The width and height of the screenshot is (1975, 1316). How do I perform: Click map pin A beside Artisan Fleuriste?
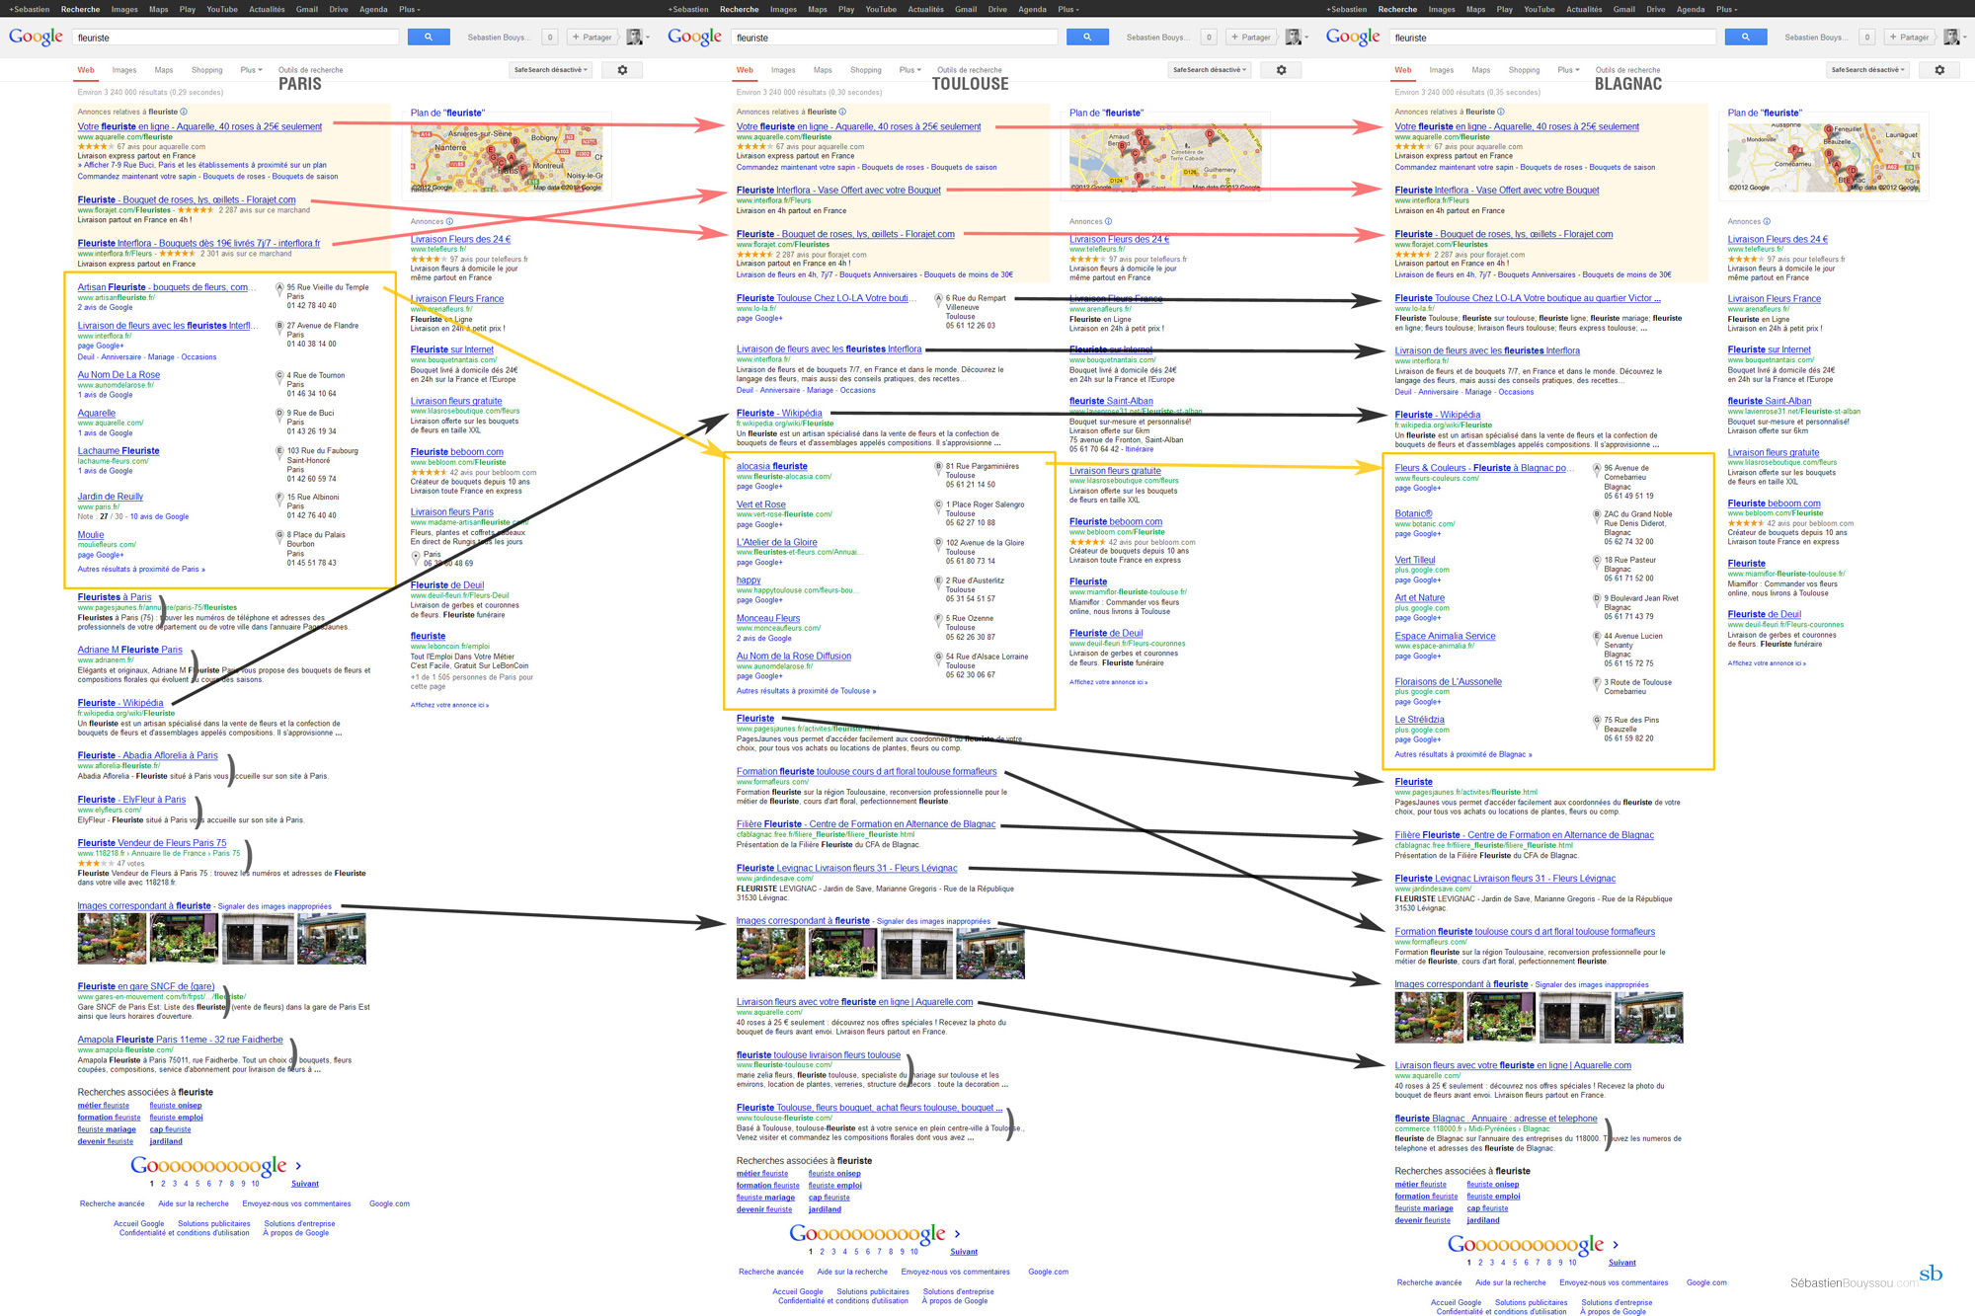[279, 287]
